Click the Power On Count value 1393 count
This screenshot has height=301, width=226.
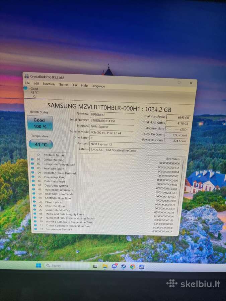176,135
